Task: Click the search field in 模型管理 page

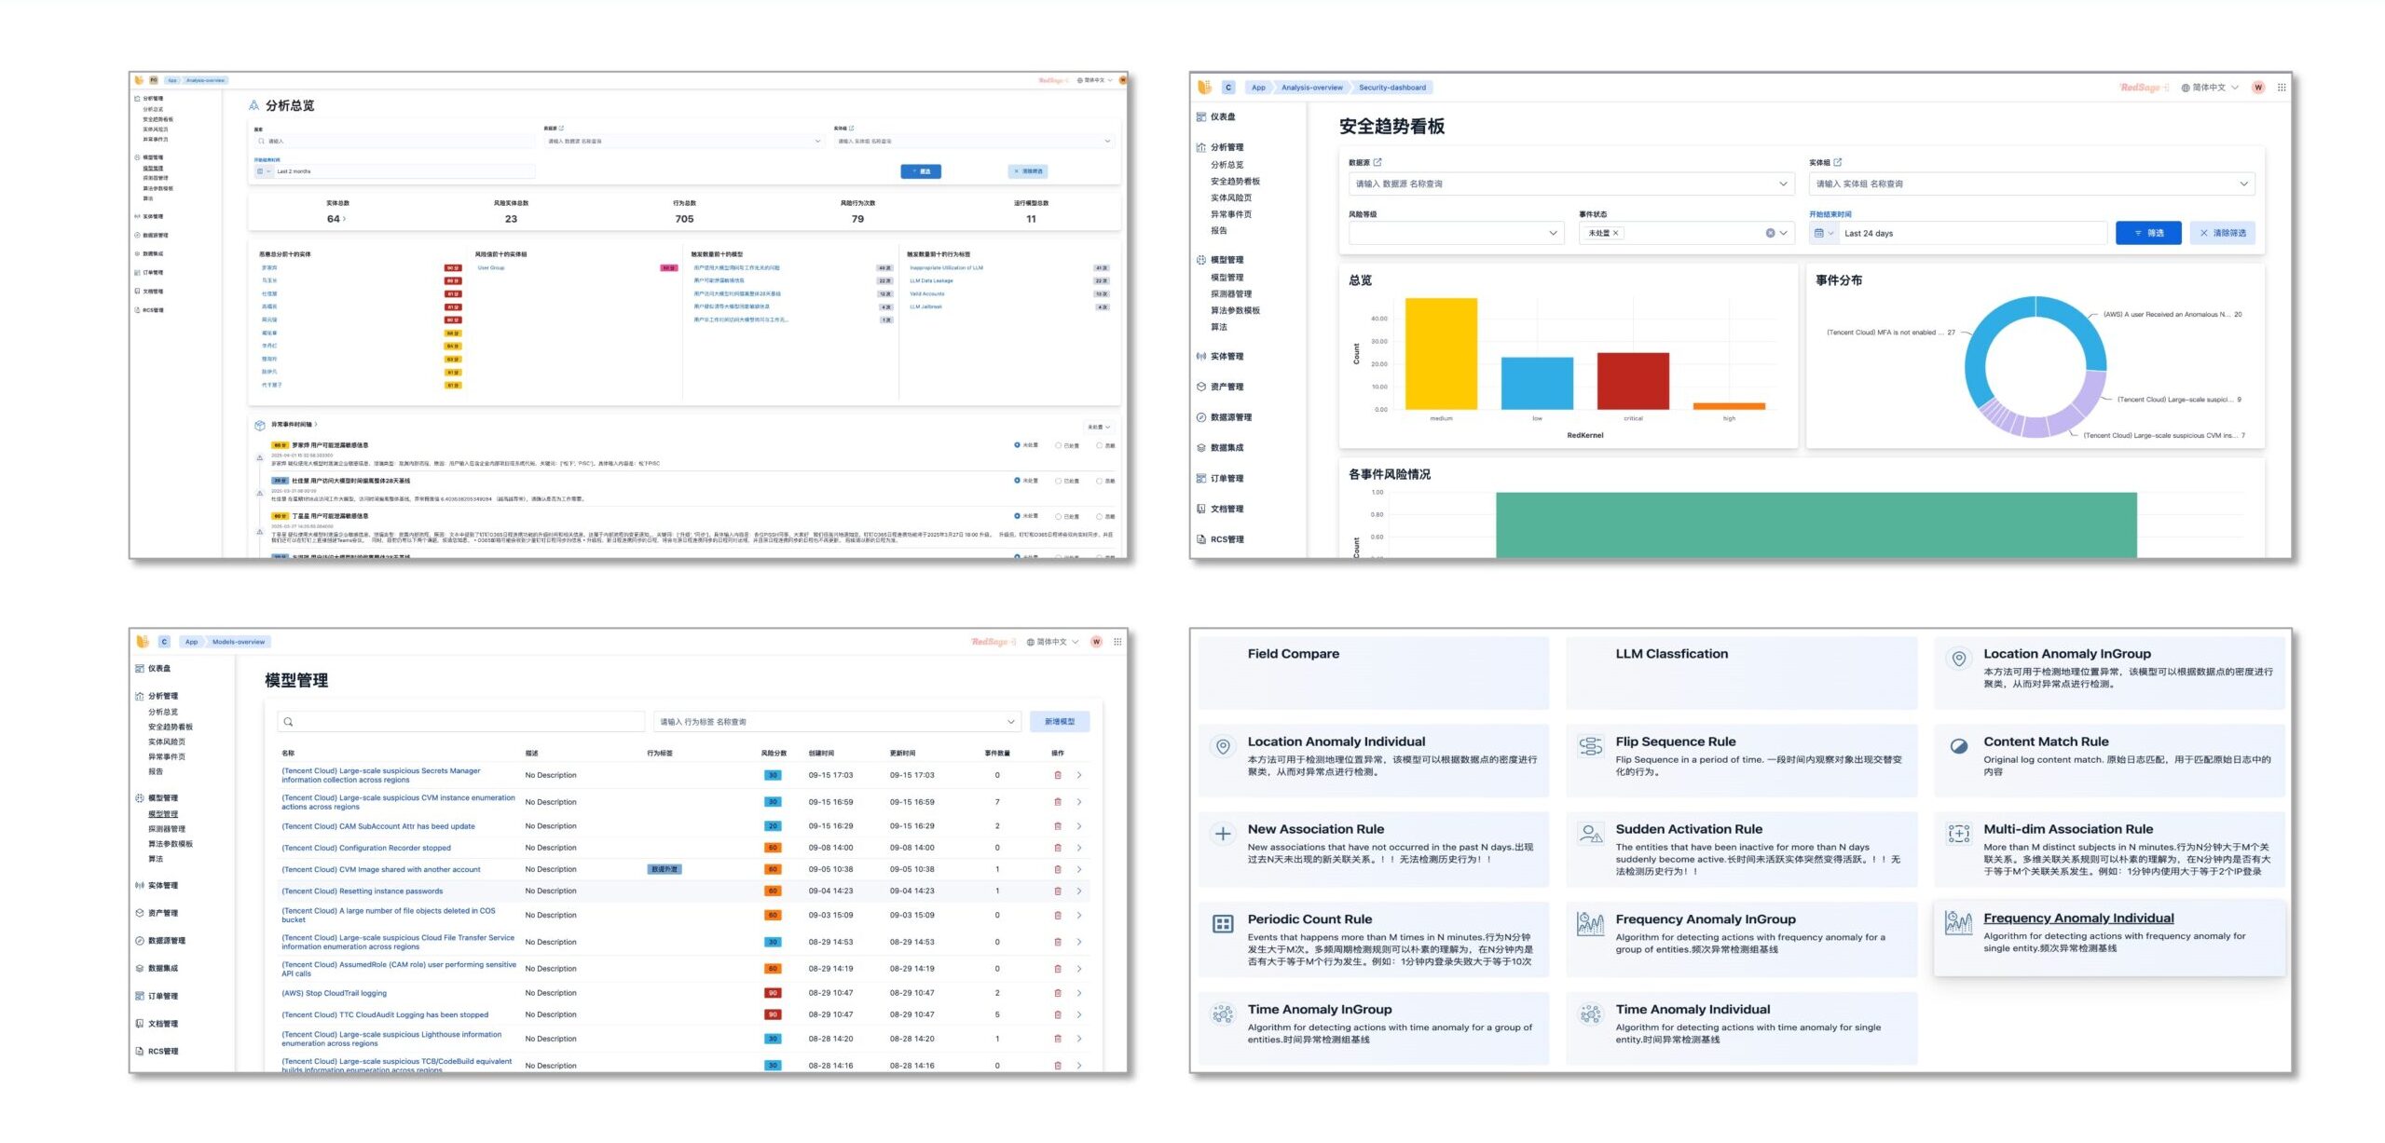Action: pyautogui.click(x=461, y=722)
